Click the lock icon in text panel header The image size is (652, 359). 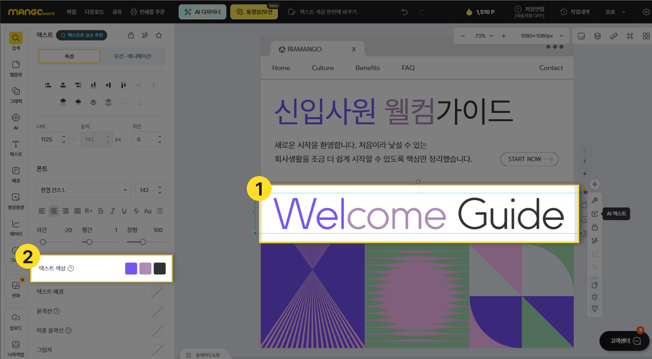(x=131, y=35)
